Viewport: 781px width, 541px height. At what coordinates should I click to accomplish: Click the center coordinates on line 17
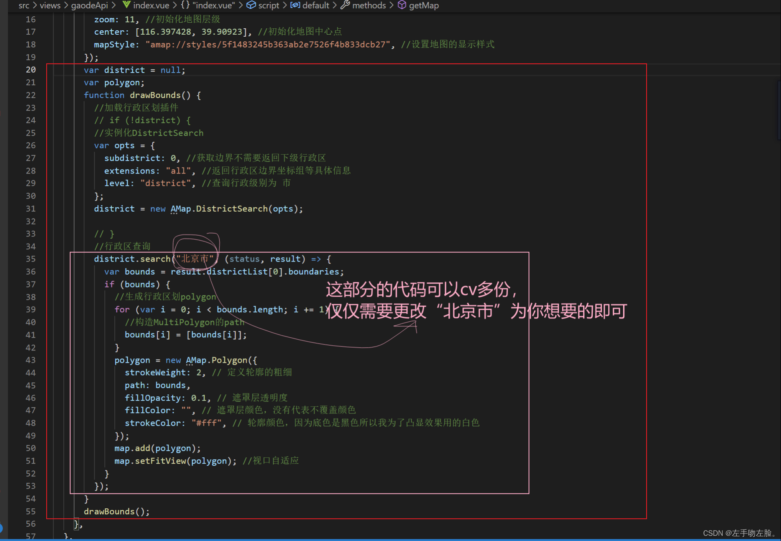coord(191,32)
